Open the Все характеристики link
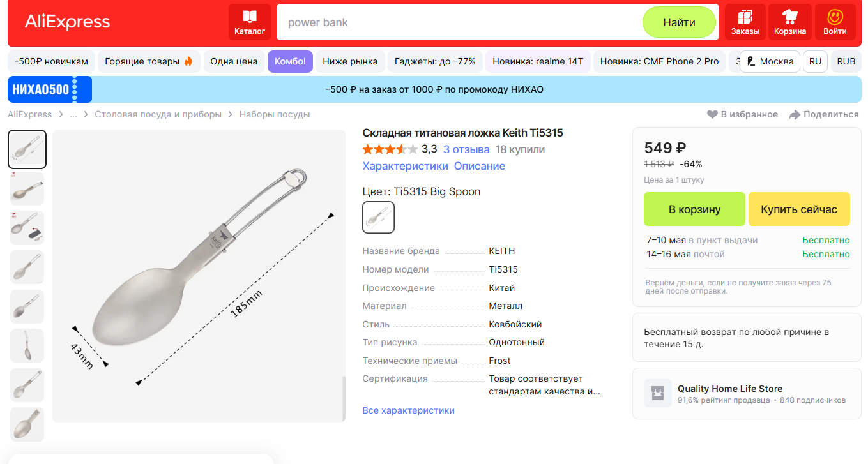This screenshot has height=464, width=868. tap(408, 410)
